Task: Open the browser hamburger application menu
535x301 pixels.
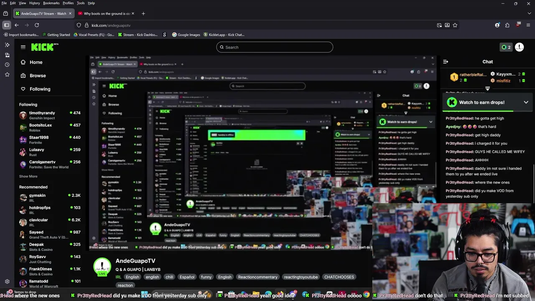Action: pyautogui.click(x=528, y=25)
